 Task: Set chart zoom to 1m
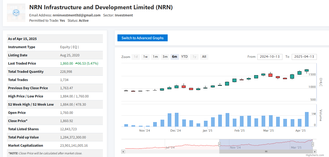[x=155, y=57]
